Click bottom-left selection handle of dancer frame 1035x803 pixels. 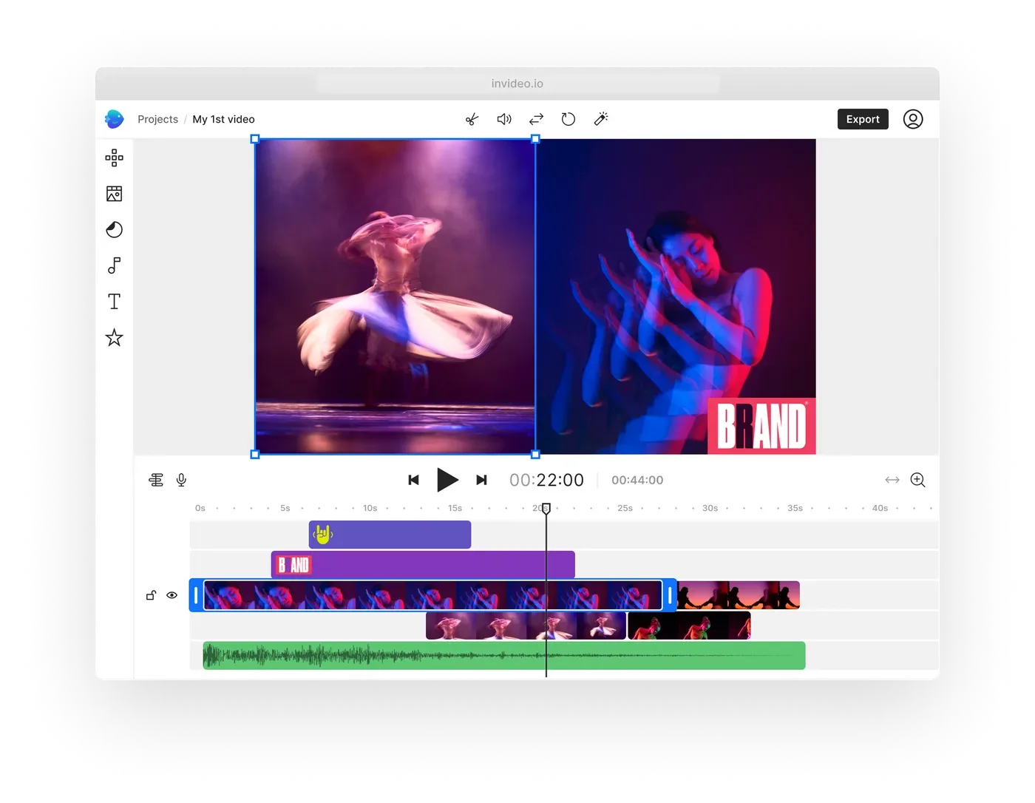click(x=255, y=455)
